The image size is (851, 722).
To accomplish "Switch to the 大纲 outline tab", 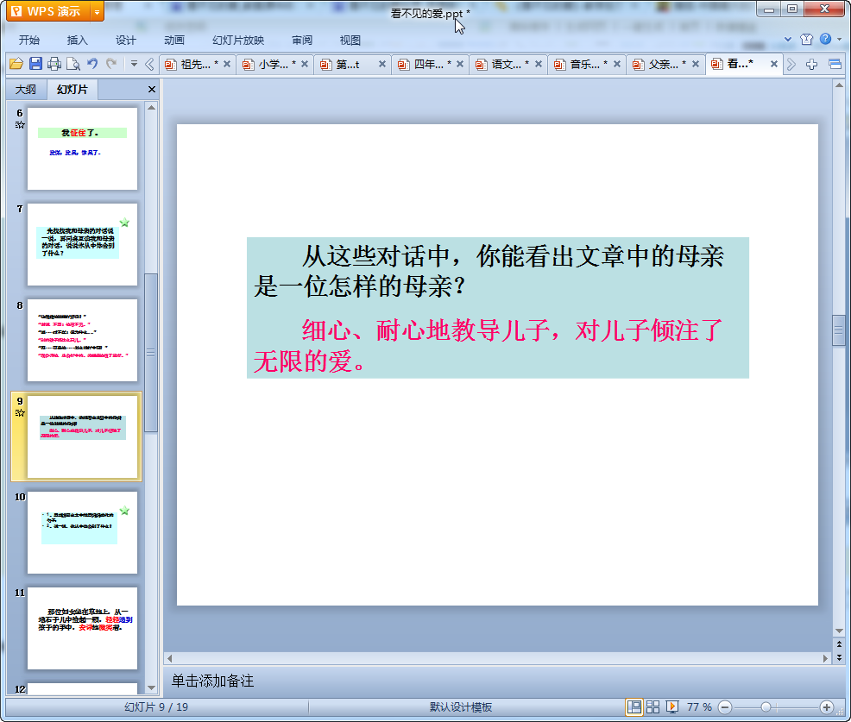I will coord(26,90).
